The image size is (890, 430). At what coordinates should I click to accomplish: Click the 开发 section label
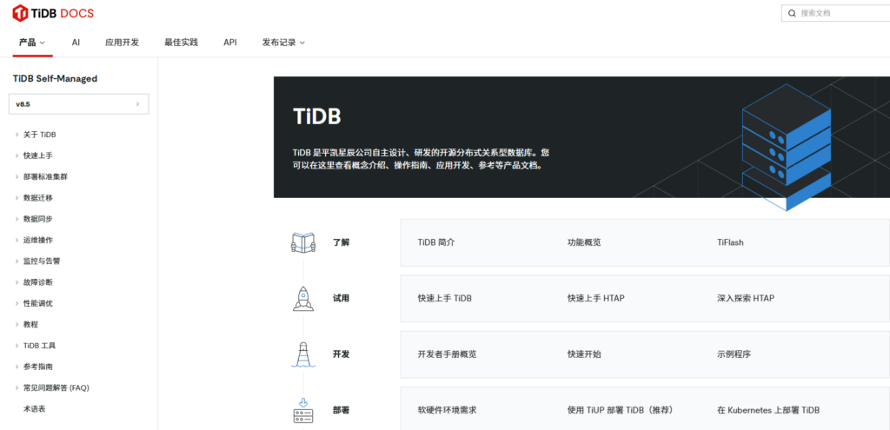click(x=341, y=354)
